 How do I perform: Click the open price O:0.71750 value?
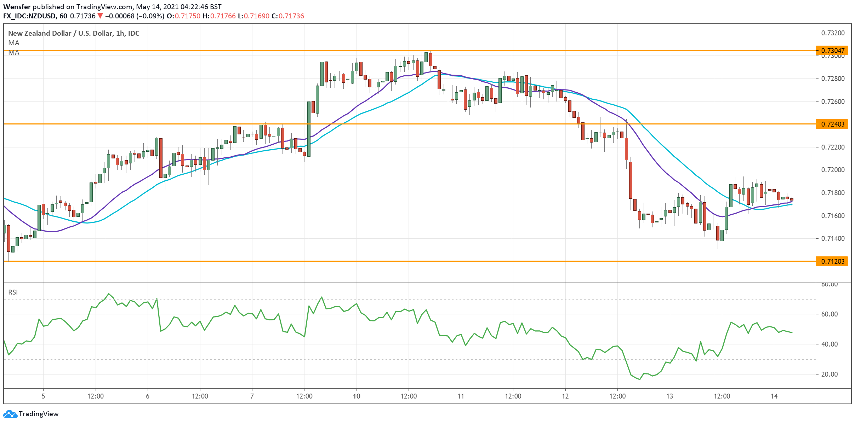click(183, 16)
